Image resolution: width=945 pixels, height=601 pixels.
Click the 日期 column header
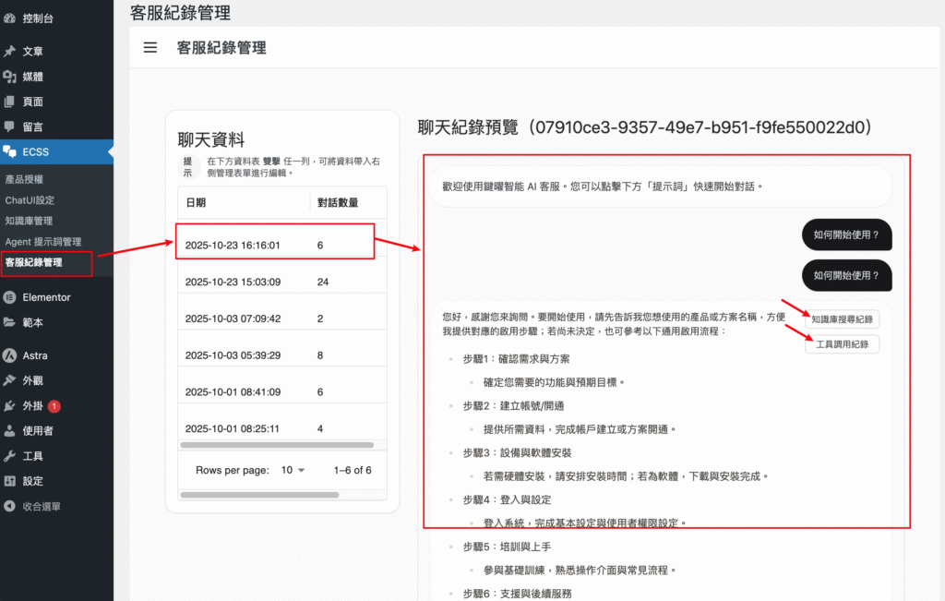[196, 202]
